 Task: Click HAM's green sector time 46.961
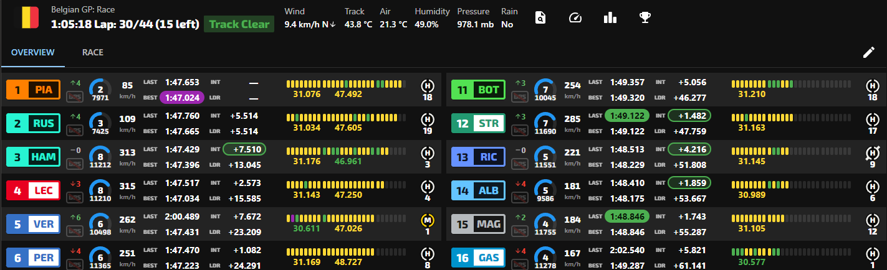[x=348, y=161]
